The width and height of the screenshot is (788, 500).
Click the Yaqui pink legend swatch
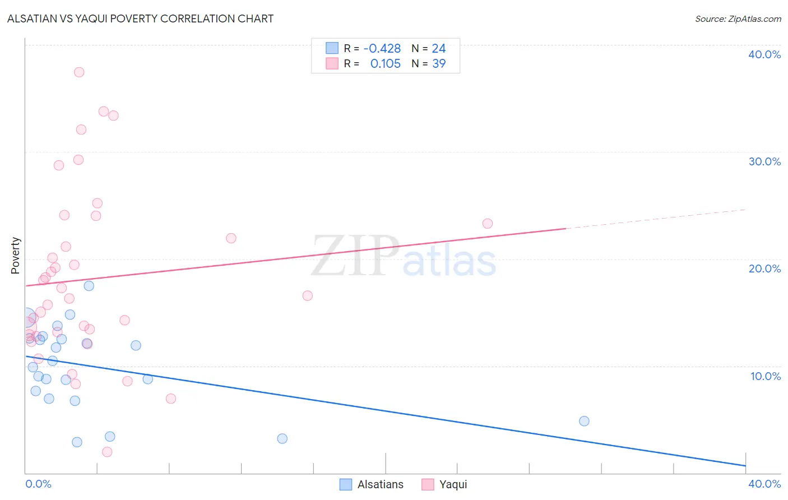click(428, 484)
